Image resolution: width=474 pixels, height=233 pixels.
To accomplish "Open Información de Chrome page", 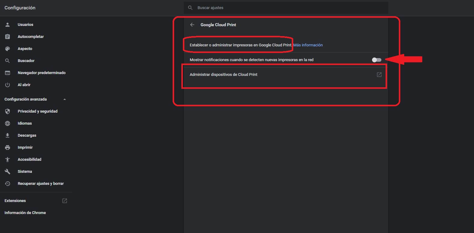I will [x=25, y=213].
